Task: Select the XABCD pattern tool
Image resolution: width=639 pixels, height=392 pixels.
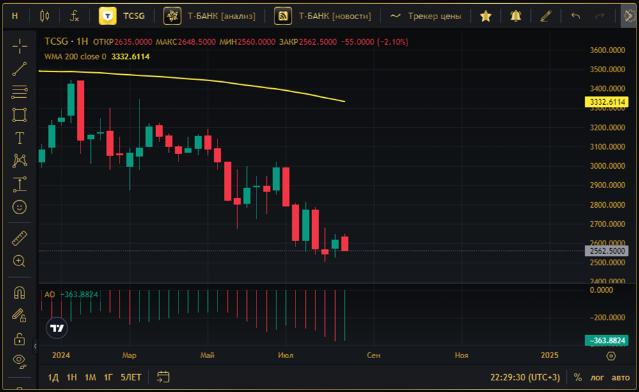Action: point(20,161)
